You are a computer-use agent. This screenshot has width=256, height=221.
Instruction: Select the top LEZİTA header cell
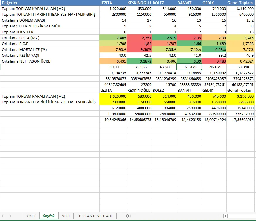pos(113,3)
